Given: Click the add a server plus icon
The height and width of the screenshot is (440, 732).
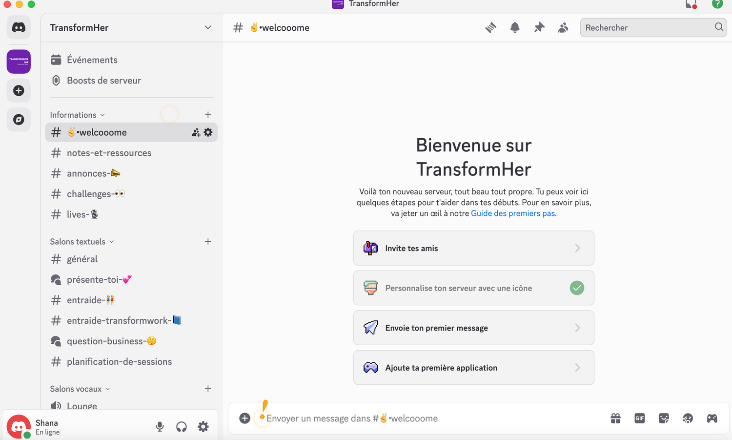Looking at the screenshot, I should [19, 90].
